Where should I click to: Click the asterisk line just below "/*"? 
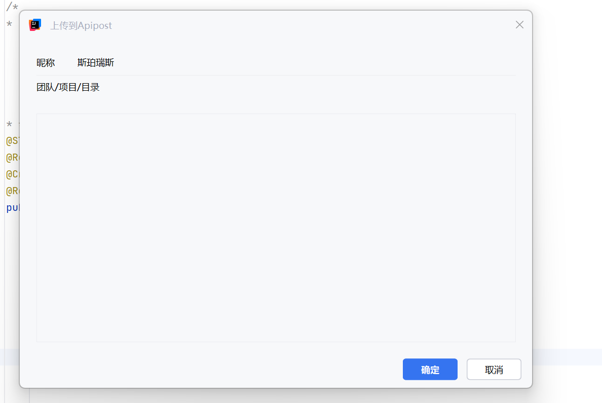tap(9, 24)
